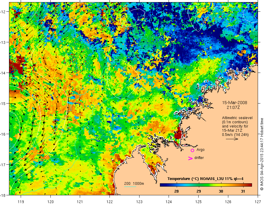This screenshot has width=264, height=204.
Task: Click latitude axis label '-12'
Action: point(3,12)
